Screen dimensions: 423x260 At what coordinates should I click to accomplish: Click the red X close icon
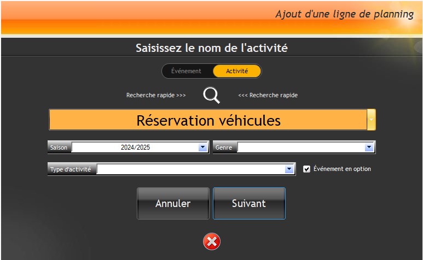click(212, 241)
